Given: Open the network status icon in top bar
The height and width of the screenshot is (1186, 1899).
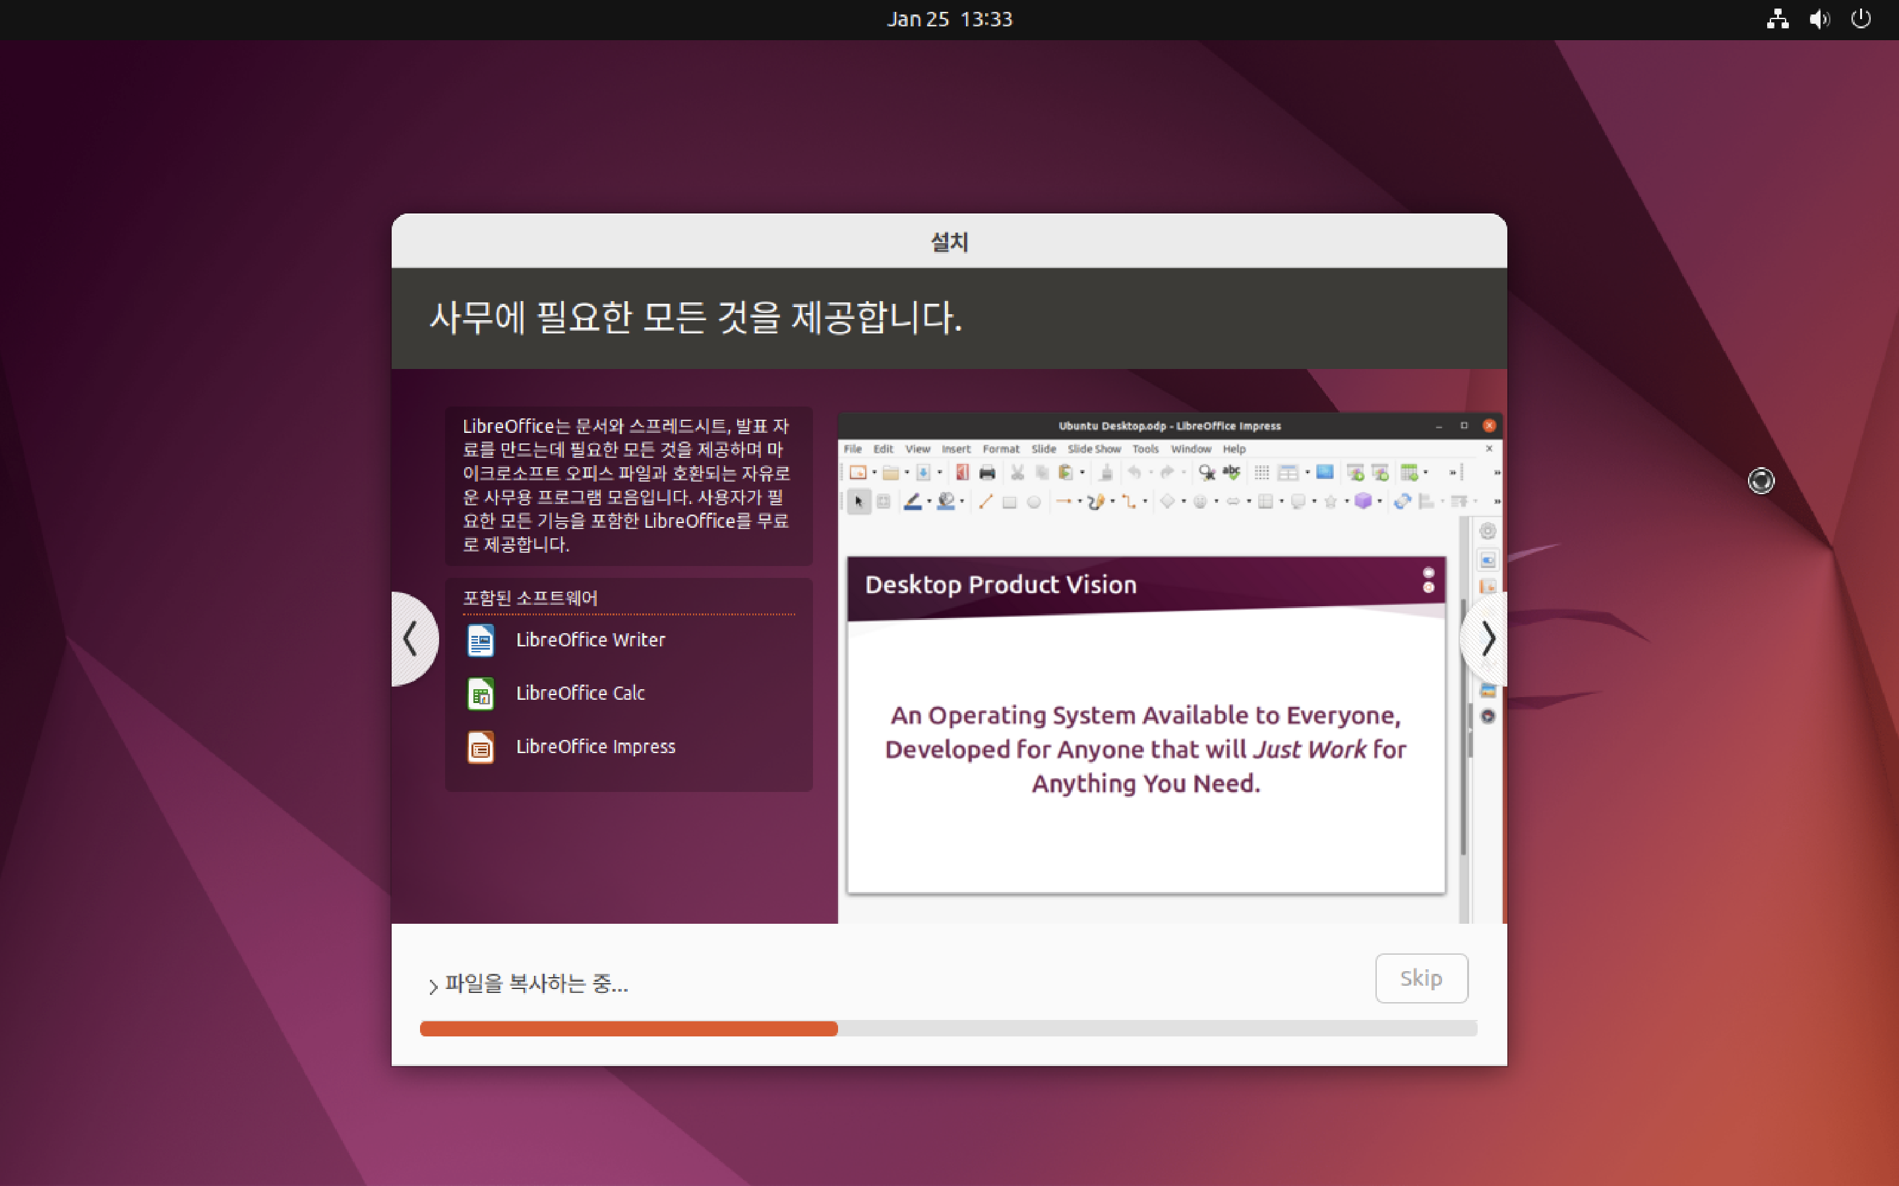Looking at the screenshot, I should (x=1778, y=19).
